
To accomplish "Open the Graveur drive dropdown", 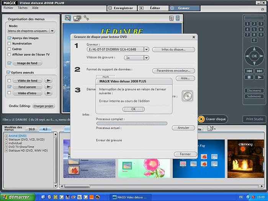I will click(146, 49).
